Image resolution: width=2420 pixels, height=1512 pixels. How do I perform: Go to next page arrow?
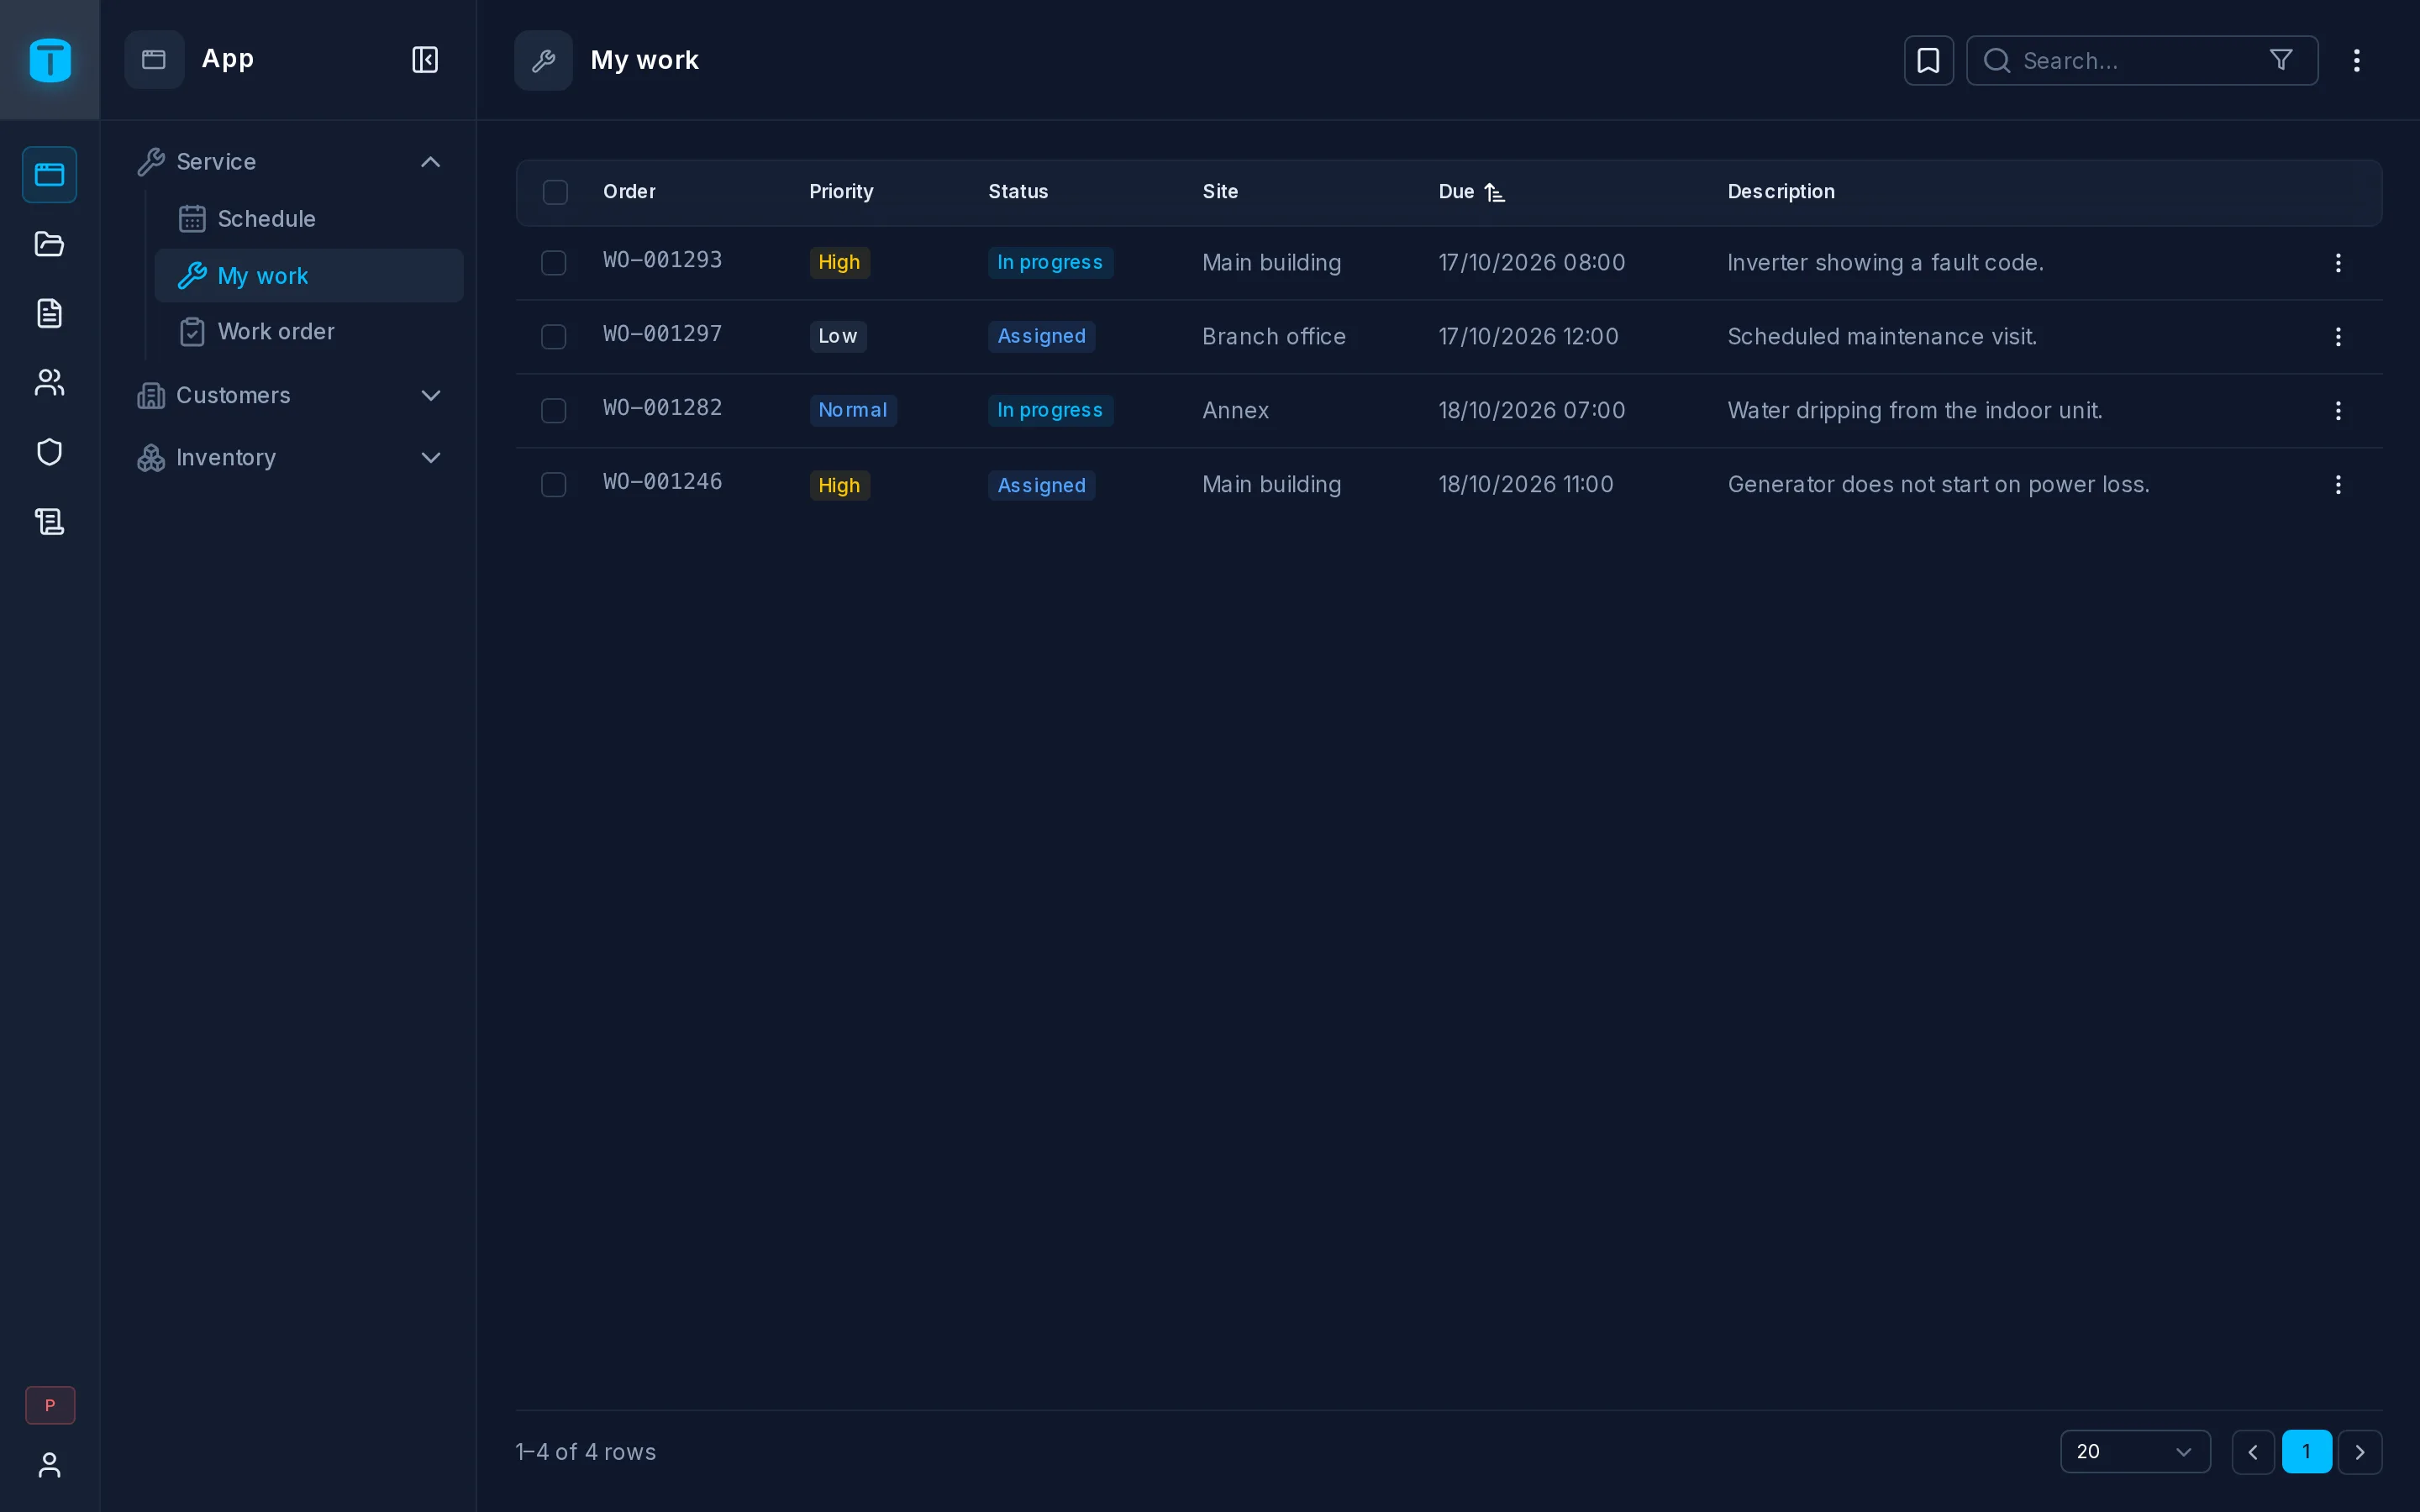tap(2360, 1452)
